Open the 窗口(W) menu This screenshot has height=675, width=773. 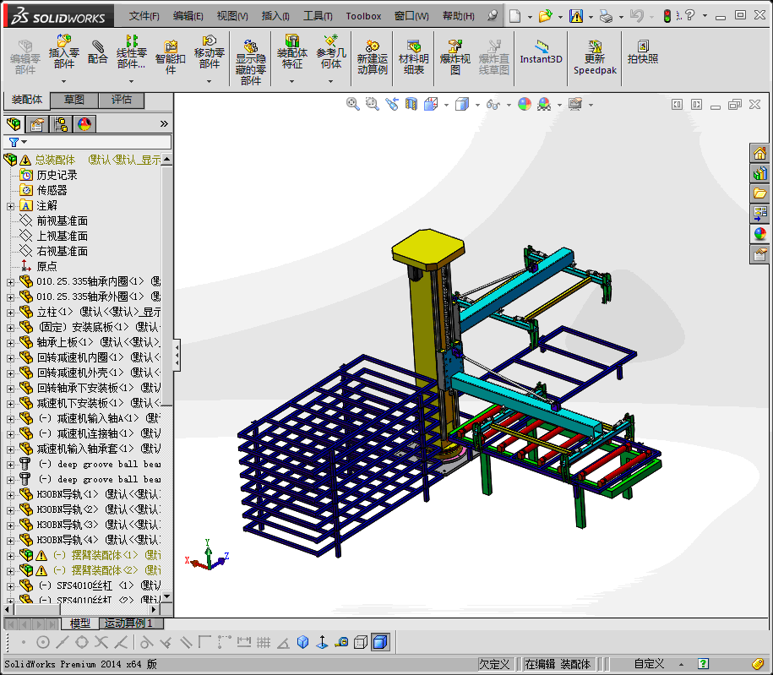pyautogui.click(x=411, y=16)
